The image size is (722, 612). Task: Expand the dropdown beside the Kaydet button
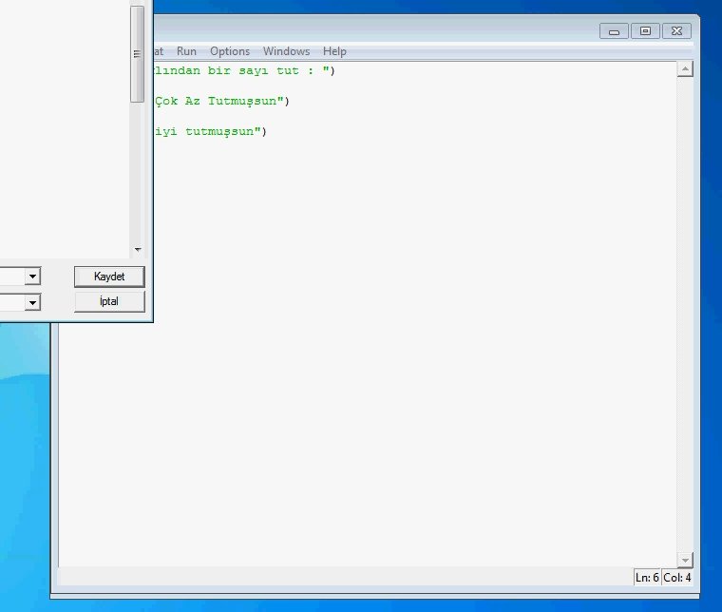(x=32, y=277)
